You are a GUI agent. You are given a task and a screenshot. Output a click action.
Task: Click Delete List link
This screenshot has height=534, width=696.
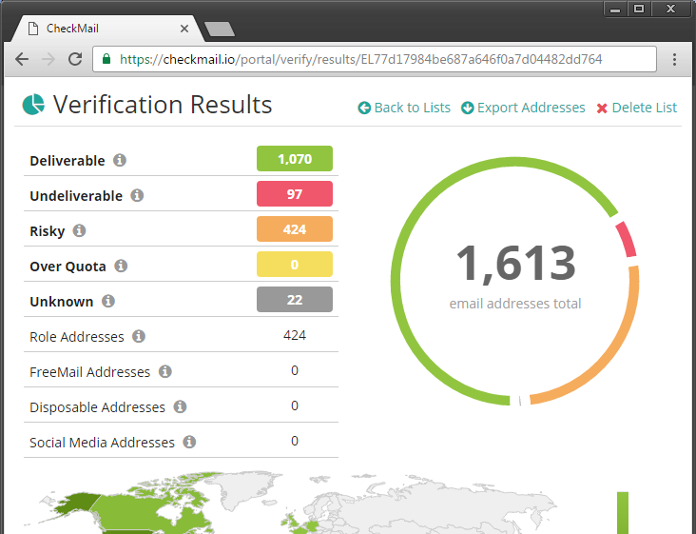636,108
